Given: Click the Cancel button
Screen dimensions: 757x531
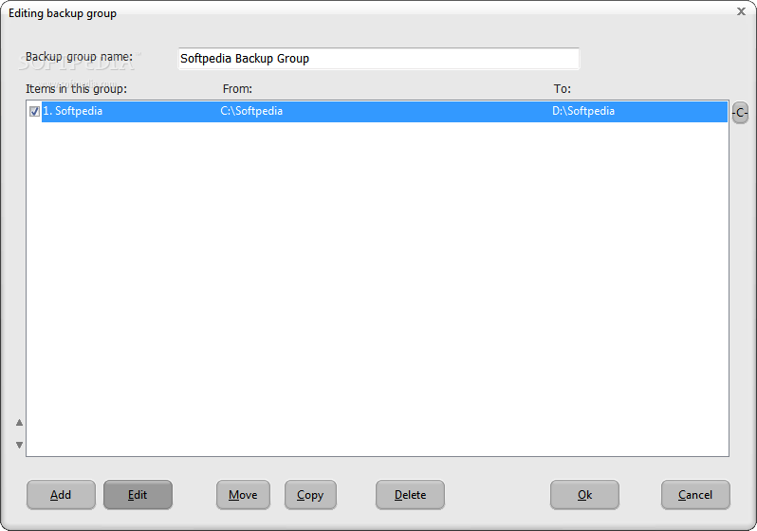Looking at the screenshot, I should coord(695,495).
